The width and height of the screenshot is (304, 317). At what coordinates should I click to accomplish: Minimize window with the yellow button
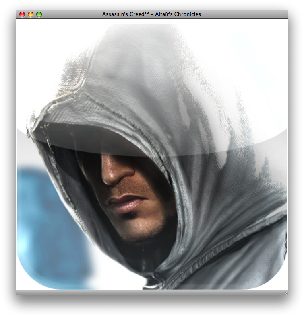coord(31,14)
